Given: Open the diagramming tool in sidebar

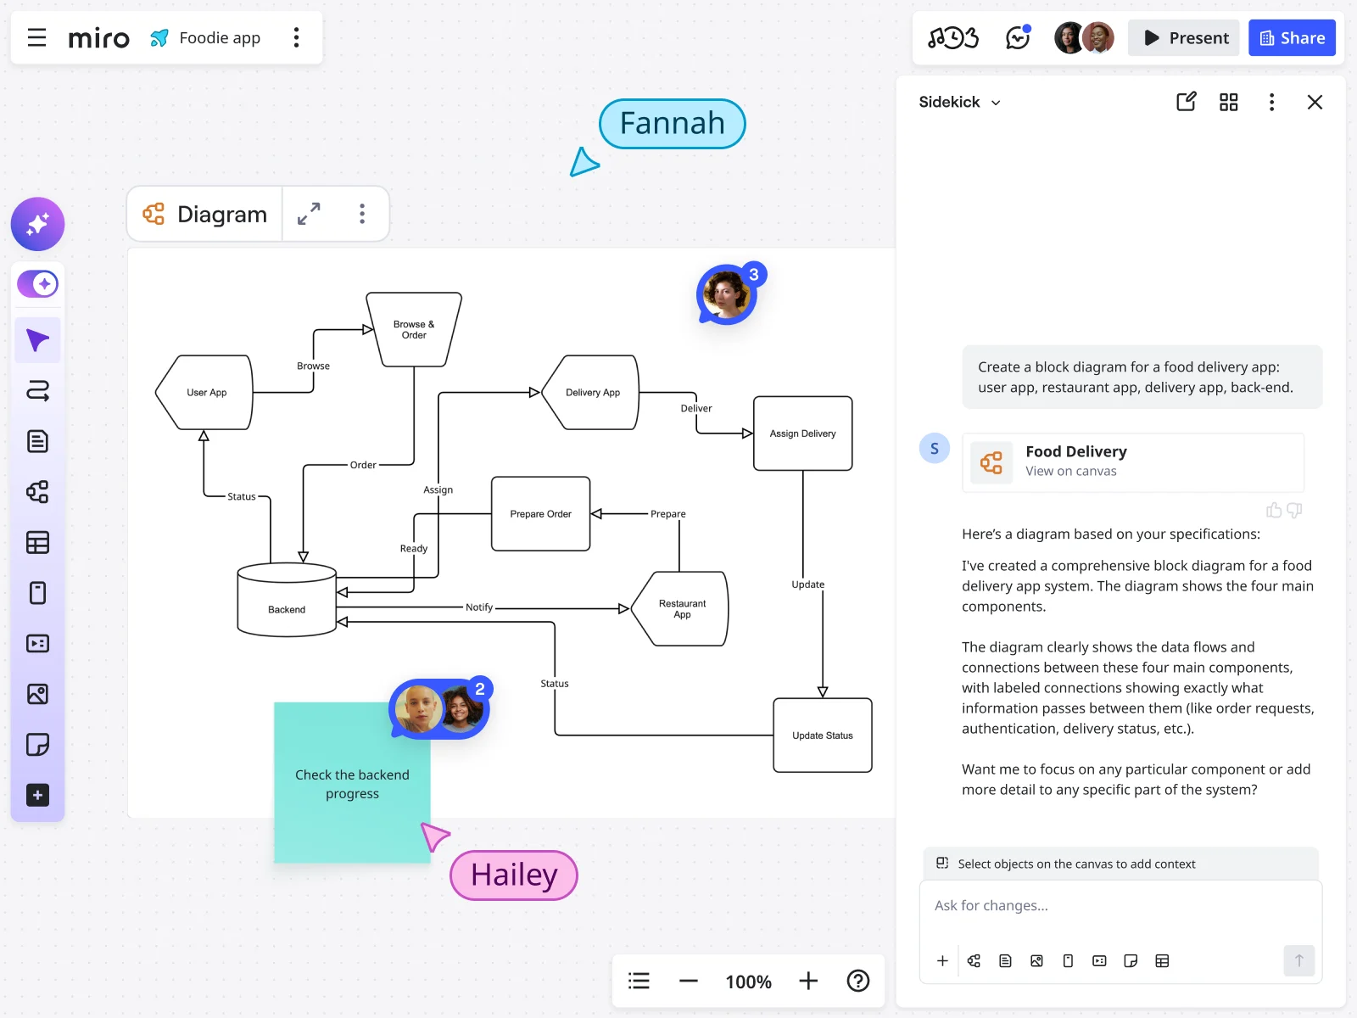Looking at the screenshot, I should point(37,492).
